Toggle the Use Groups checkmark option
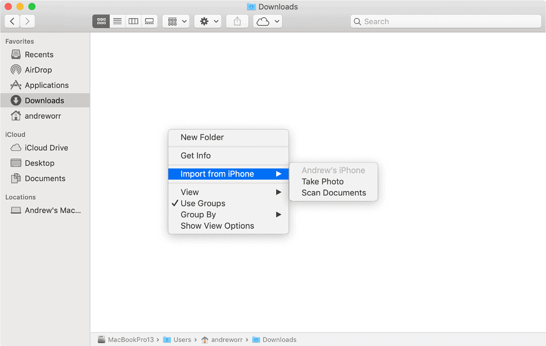The image size is (546, 346). point(205,203)
